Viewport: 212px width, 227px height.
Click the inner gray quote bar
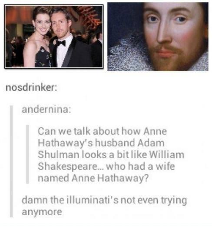point(27,154)
